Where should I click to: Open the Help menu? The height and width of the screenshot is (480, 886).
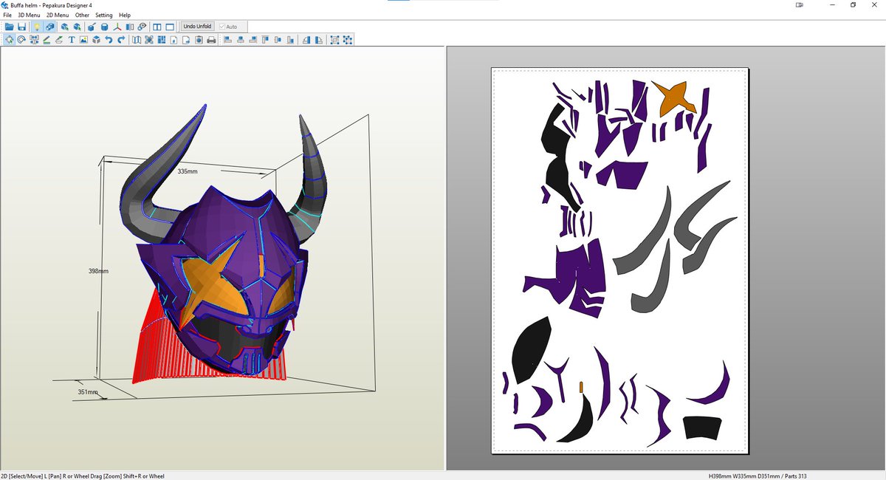(x=125, y=15)
